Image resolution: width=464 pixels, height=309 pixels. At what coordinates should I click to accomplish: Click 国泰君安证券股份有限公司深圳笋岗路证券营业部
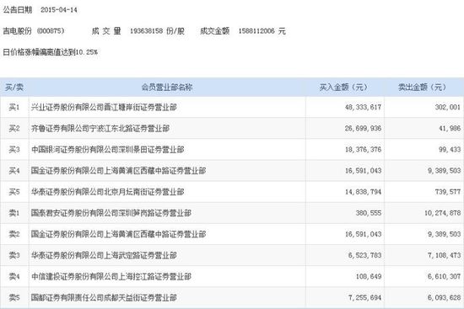(x=111, y=213)
